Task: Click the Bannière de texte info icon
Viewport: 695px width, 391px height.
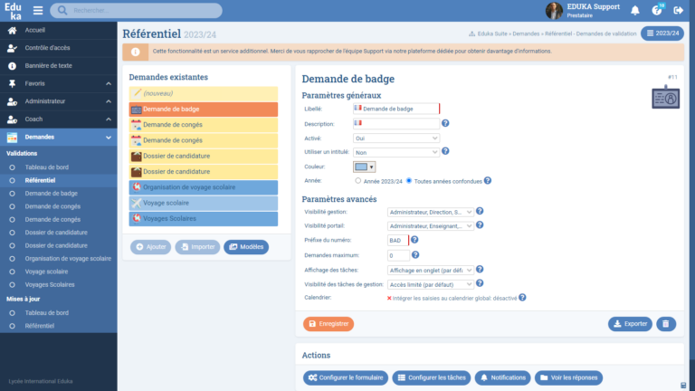Action: pyautogui.click(x=12, y=65)
